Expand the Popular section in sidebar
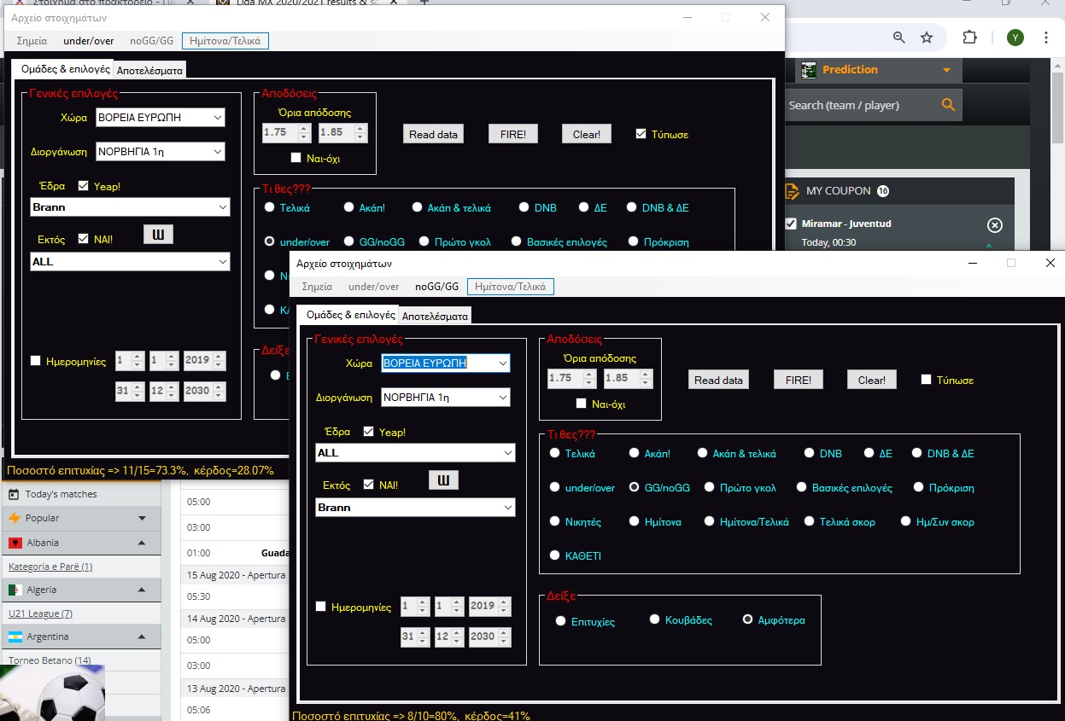This screenshot has height=721, width=1065. point(142,518)
